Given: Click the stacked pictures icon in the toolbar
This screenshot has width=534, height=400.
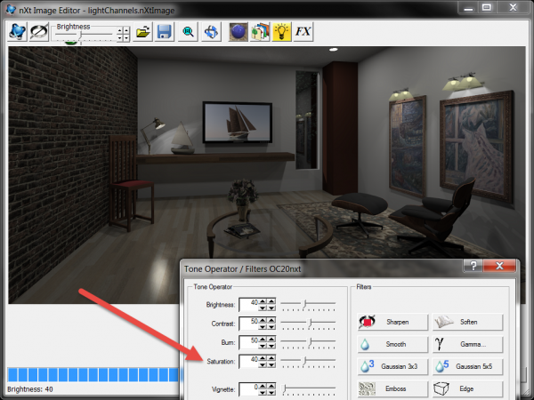Looking at the screenshot, I should click(x=260, y=32).
